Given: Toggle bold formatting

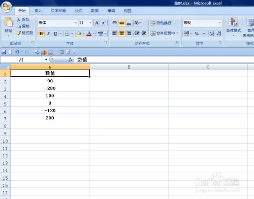Looking at the screenshot, I should (41, 34).
